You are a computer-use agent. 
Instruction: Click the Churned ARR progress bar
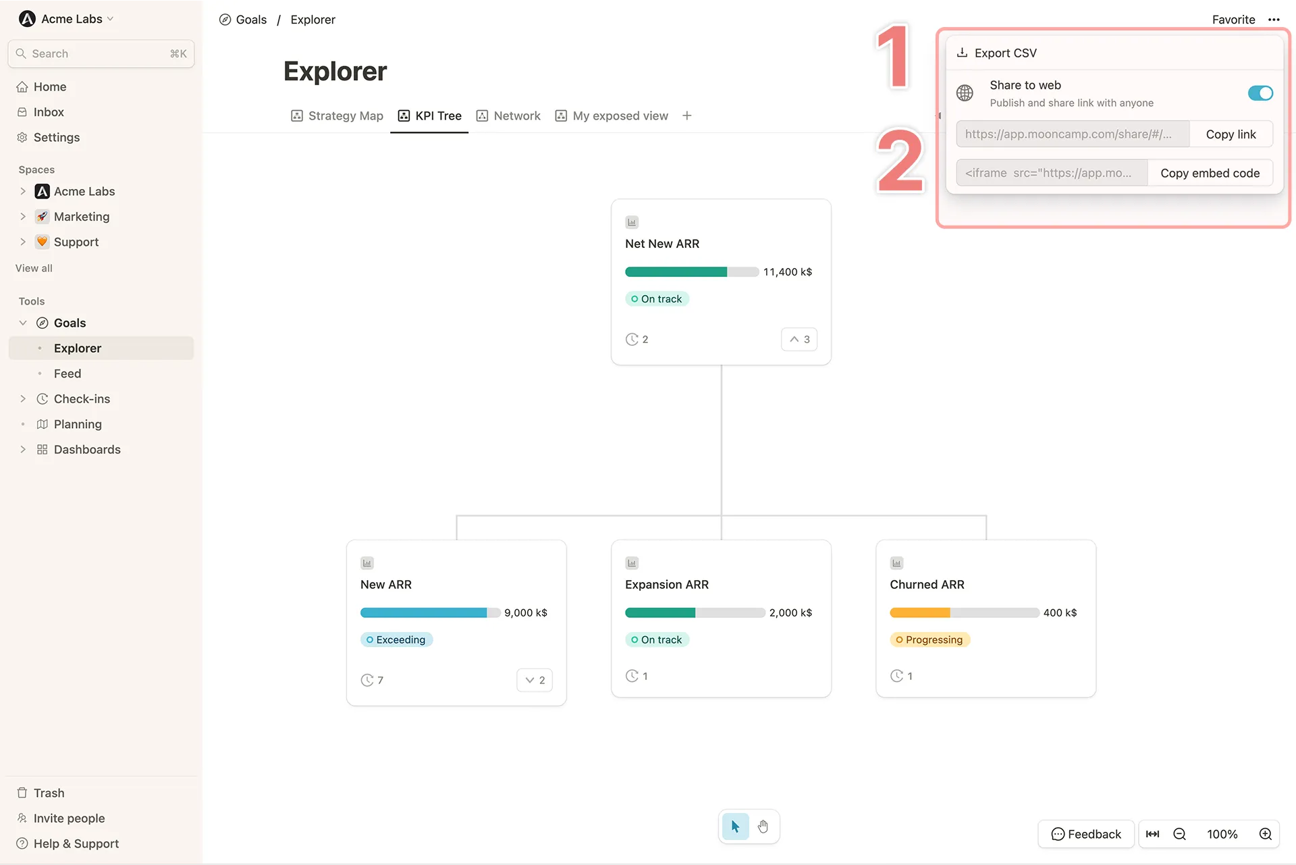[x=964, y=612]
